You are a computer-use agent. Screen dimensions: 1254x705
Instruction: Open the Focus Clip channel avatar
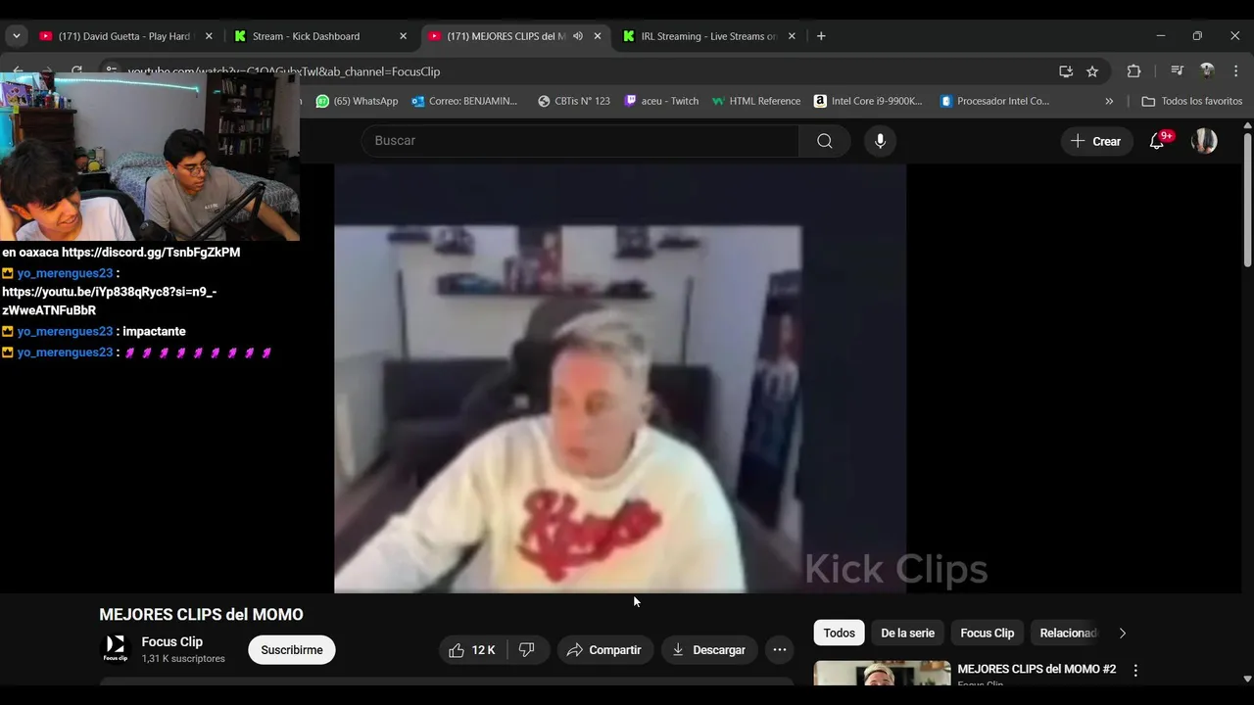116,648
